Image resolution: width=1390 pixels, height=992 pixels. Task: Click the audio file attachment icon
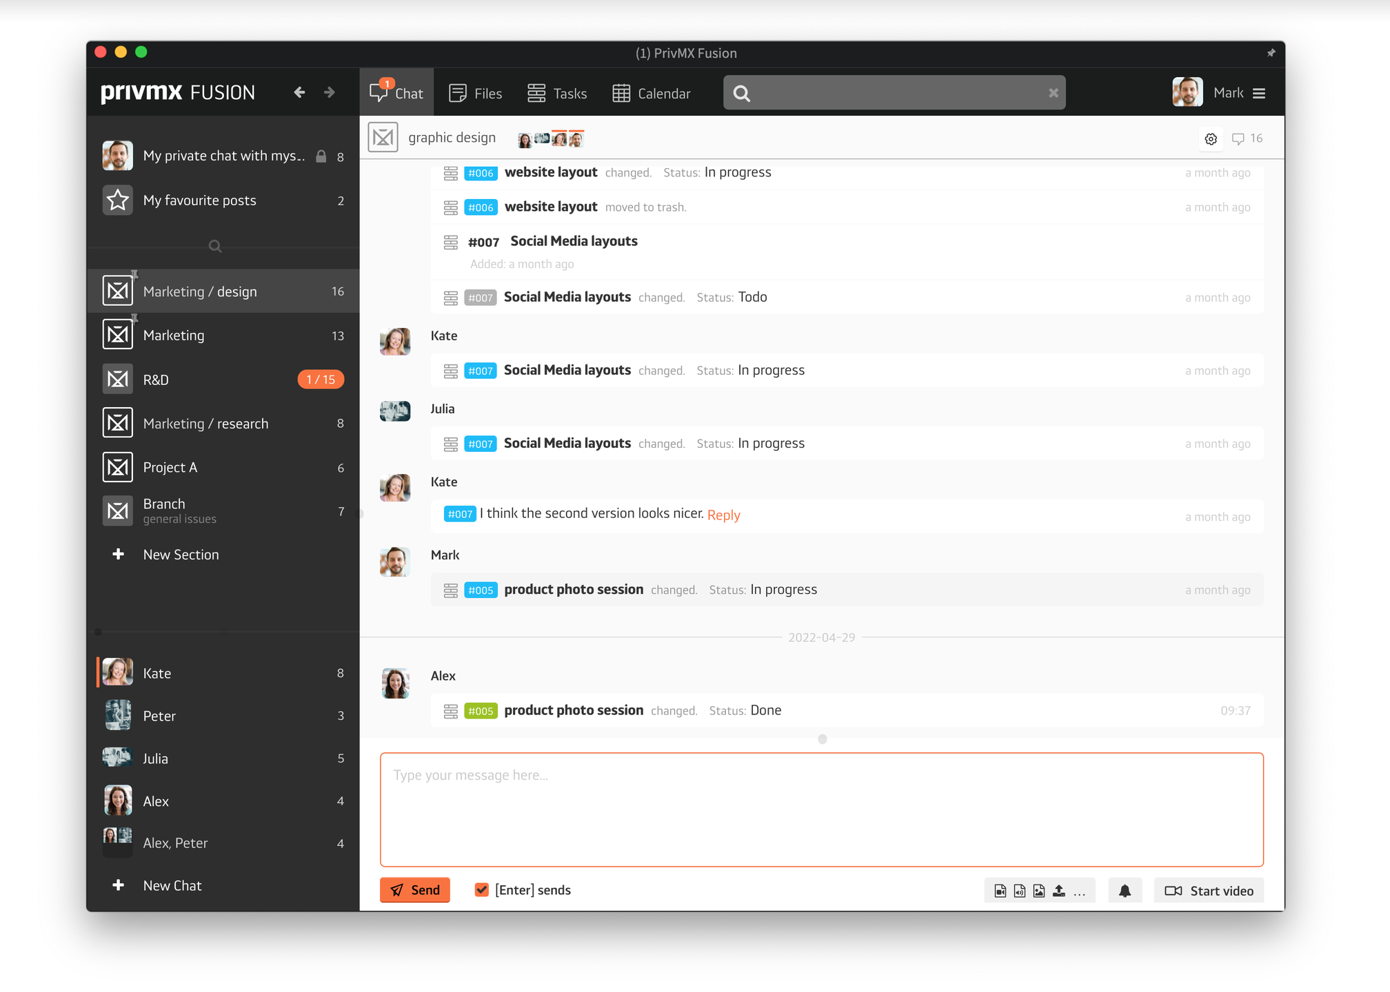(1019, 891)
